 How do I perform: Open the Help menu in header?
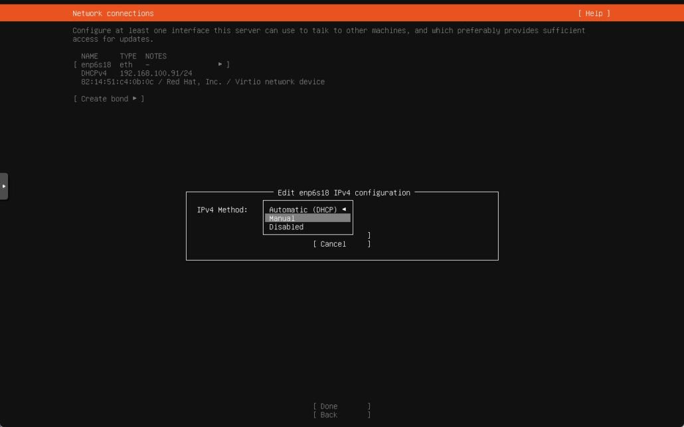[x=593, y=13]
